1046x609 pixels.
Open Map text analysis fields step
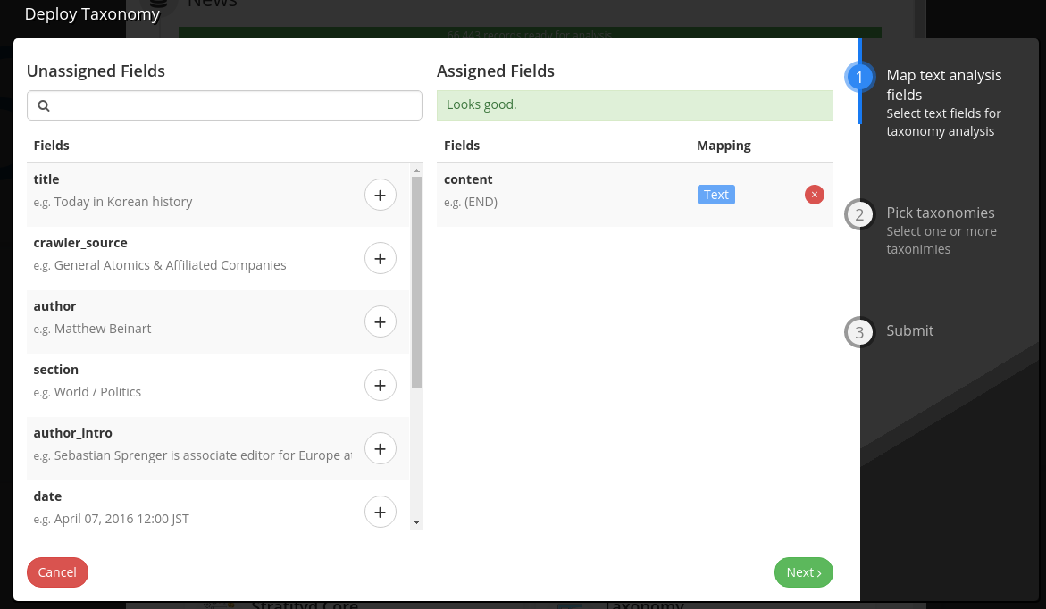tap(944, 85)
